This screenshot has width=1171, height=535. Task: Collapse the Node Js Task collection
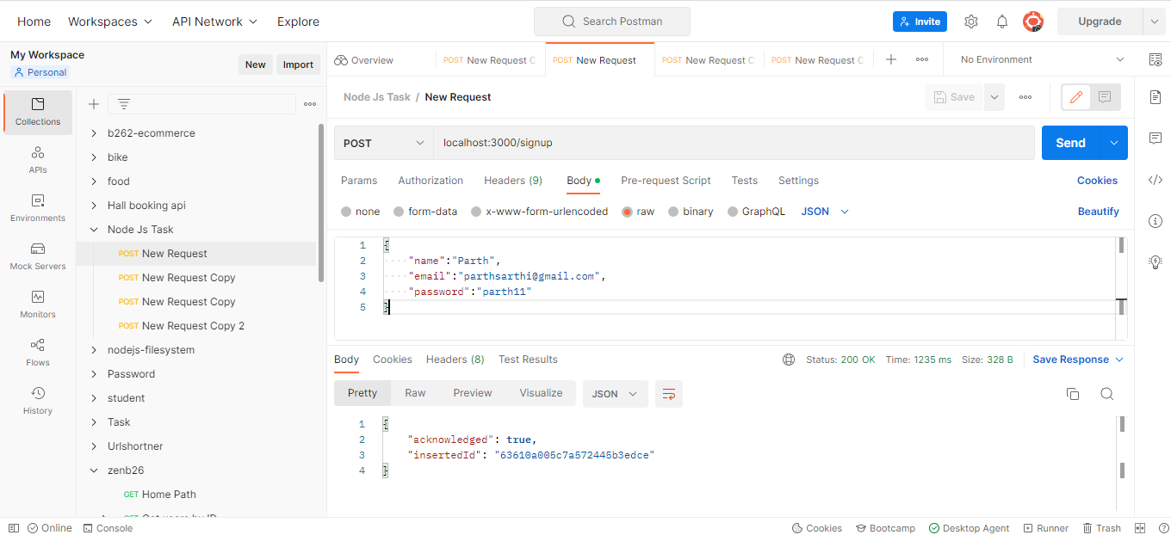[x=95, y=229]
